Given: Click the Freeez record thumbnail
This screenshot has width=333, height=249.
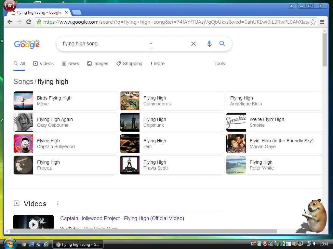Looking at the screenshot, I should point(23,165).
